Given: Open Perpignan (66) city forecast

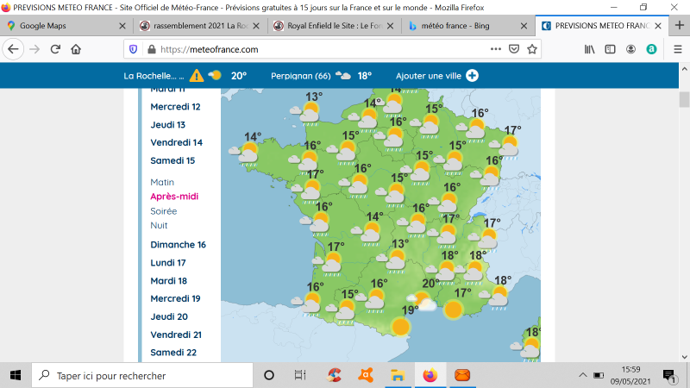Looking at the screenshot, I should tap(321, 76).
